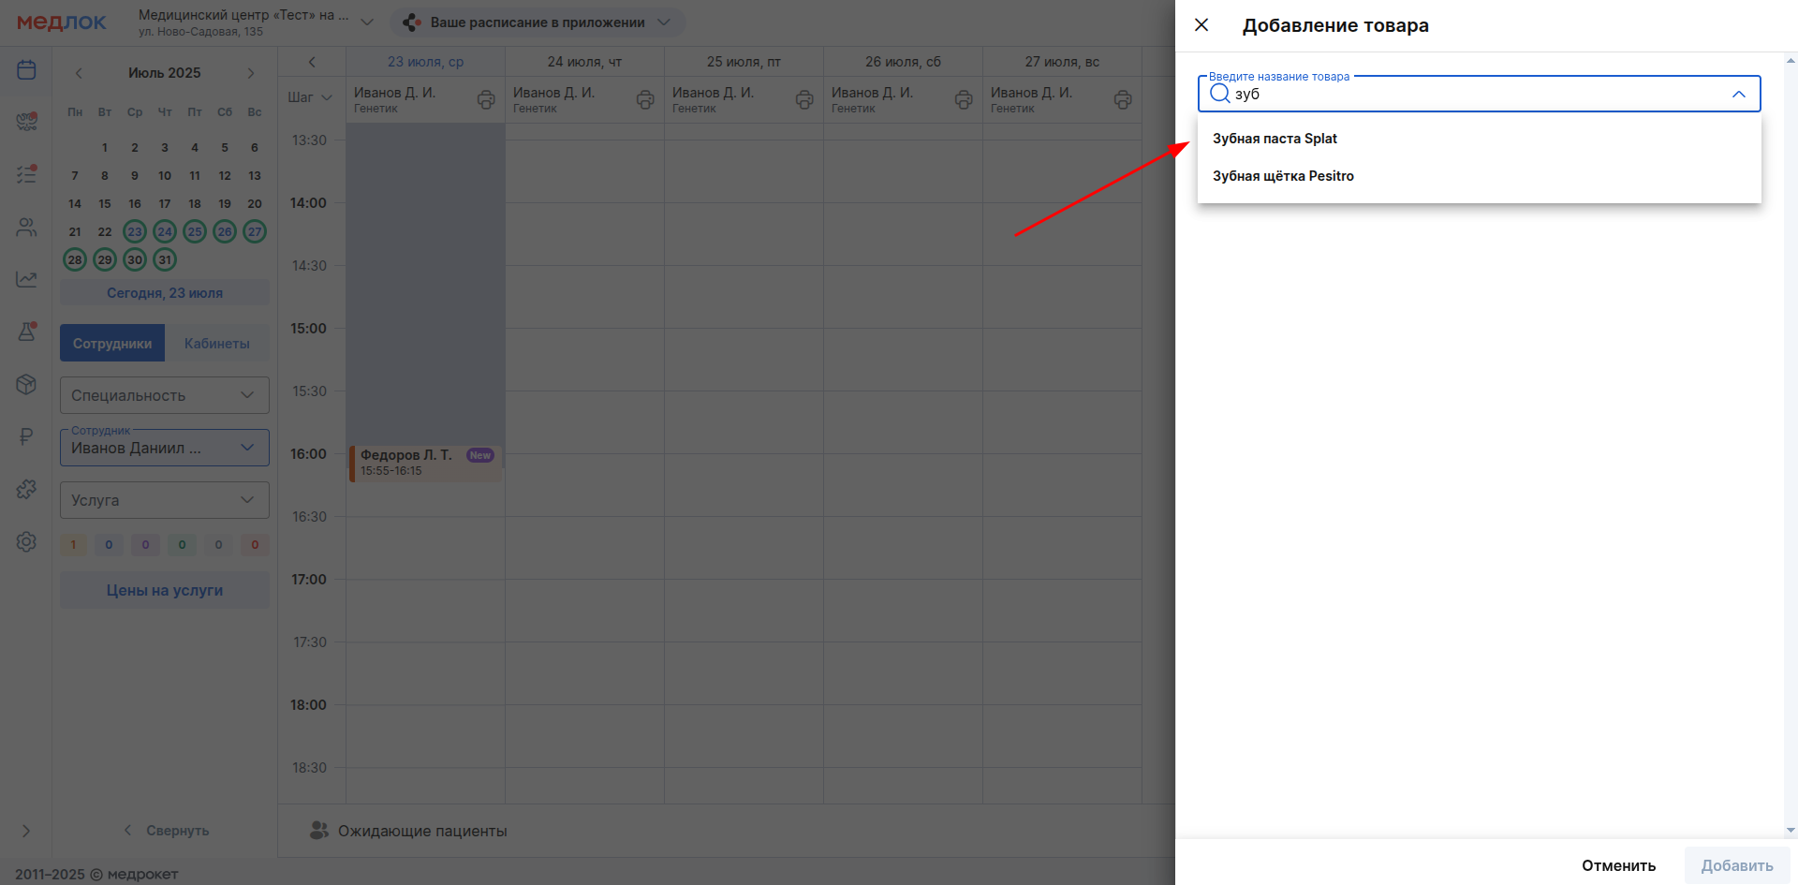This screenshot has width=1798, height=885.
Task: Select day 23 in mini calendar
Action: pyautogui.click(x=135, y=231)
